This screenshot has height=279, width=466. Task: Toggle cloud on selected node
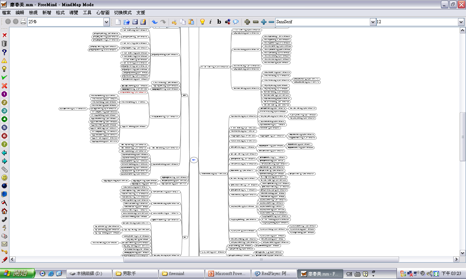(236, 22)
